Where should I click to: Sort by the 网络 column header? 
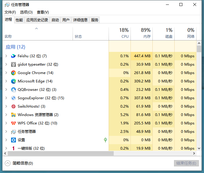(185, 34)
